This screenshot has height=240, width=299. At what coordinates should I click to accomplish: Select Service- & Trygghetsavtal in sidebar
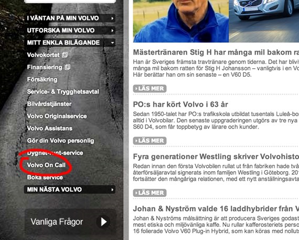click(x=63, y=92)
